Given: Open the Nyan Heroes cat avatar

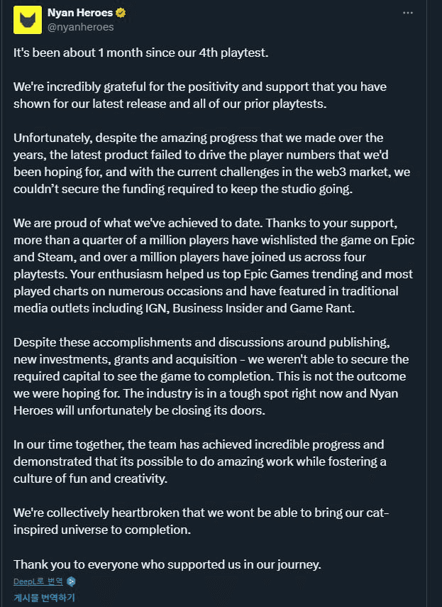Looking at the screenshot, I should [x=28, y=20].
